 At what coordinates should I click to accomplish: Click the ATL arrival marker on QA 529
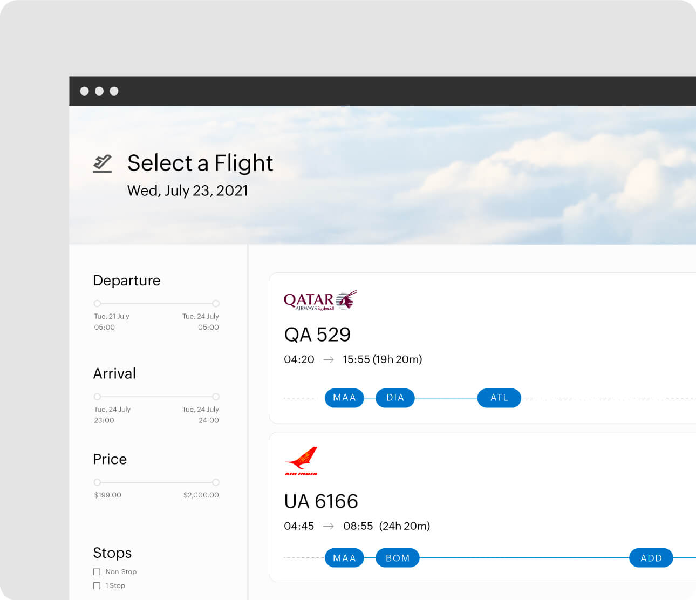coord(499,398)
